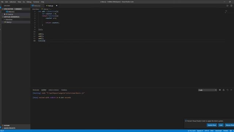Change line ending via CRLF status item

(x=212, y=131)
